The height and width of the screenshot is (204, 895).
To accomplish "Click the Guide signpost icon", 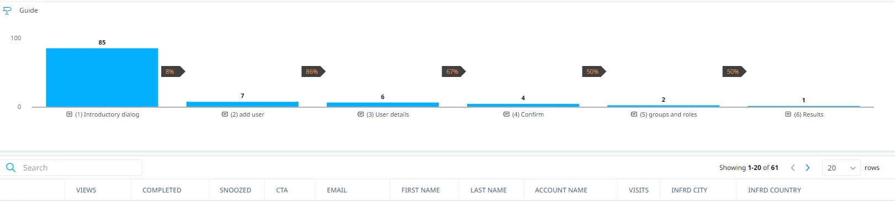I will [7, 10].
